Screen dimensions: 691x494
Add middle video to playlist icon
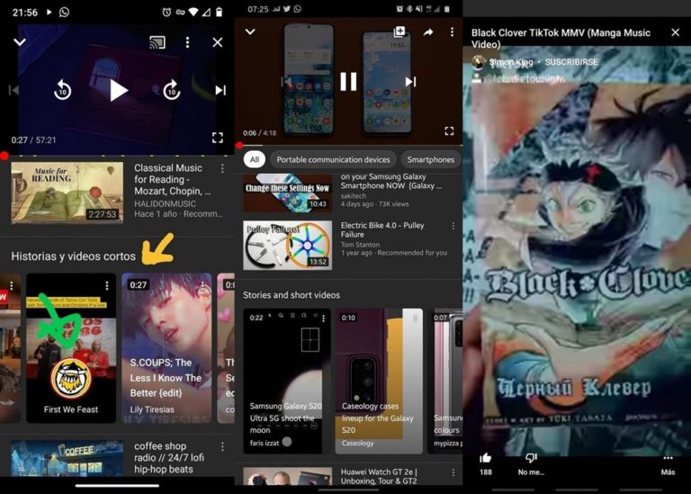tap(399, 31)
